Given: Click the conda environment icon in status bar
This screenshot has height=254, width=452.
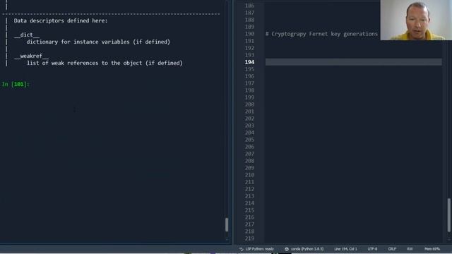Looking at the screenshot, I should (x=287, y=249).
